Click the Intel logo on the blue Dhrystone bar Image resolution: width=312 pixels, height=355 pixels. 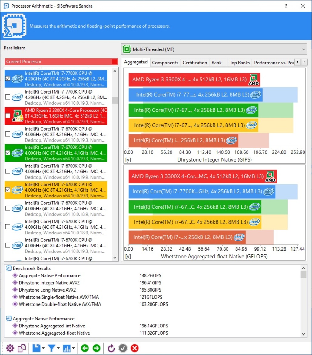coord(255,94)
